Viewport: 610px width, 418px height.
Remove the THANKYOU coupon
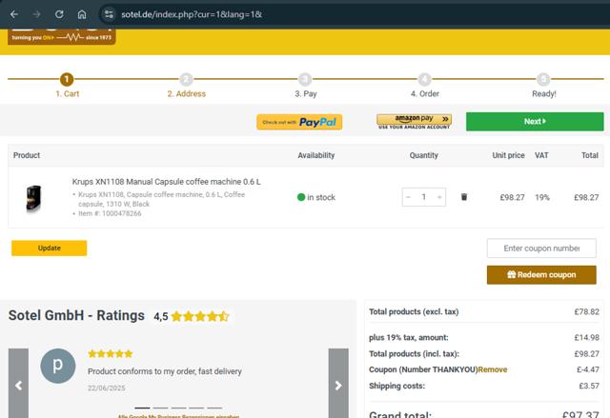[x=493, y=369]
